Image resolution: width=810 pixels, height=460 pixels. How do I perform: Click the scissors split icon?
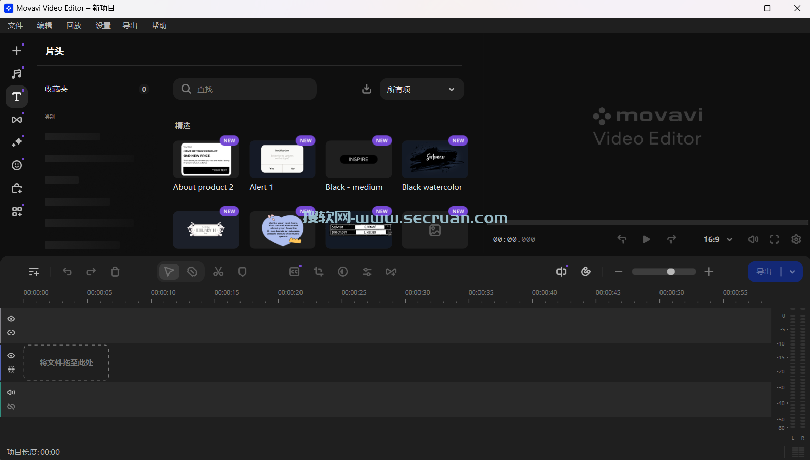(x=218, y=272)
